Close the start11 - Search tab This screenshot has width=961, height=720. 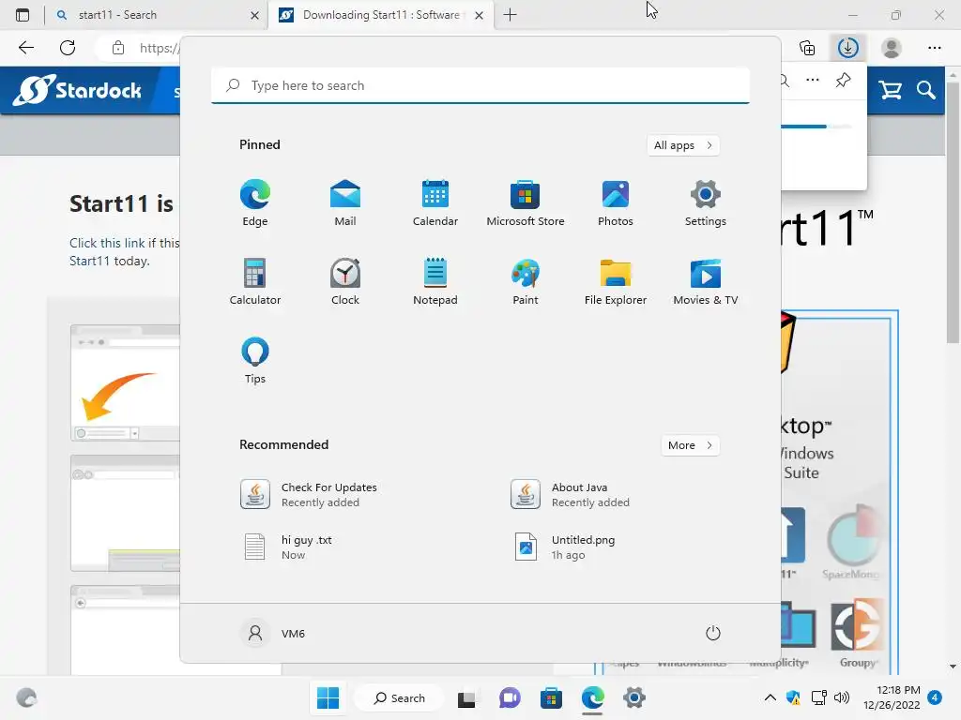tap(254, 15)
